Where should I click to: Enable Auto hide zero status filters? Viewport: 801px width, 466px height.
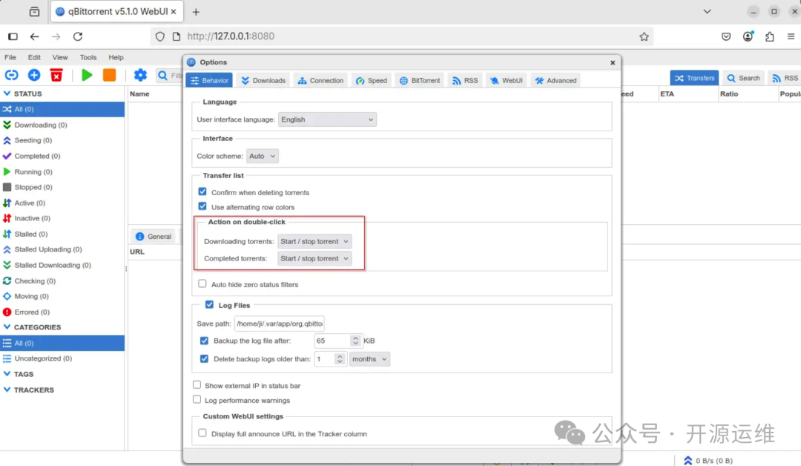(x=202, y=284)
